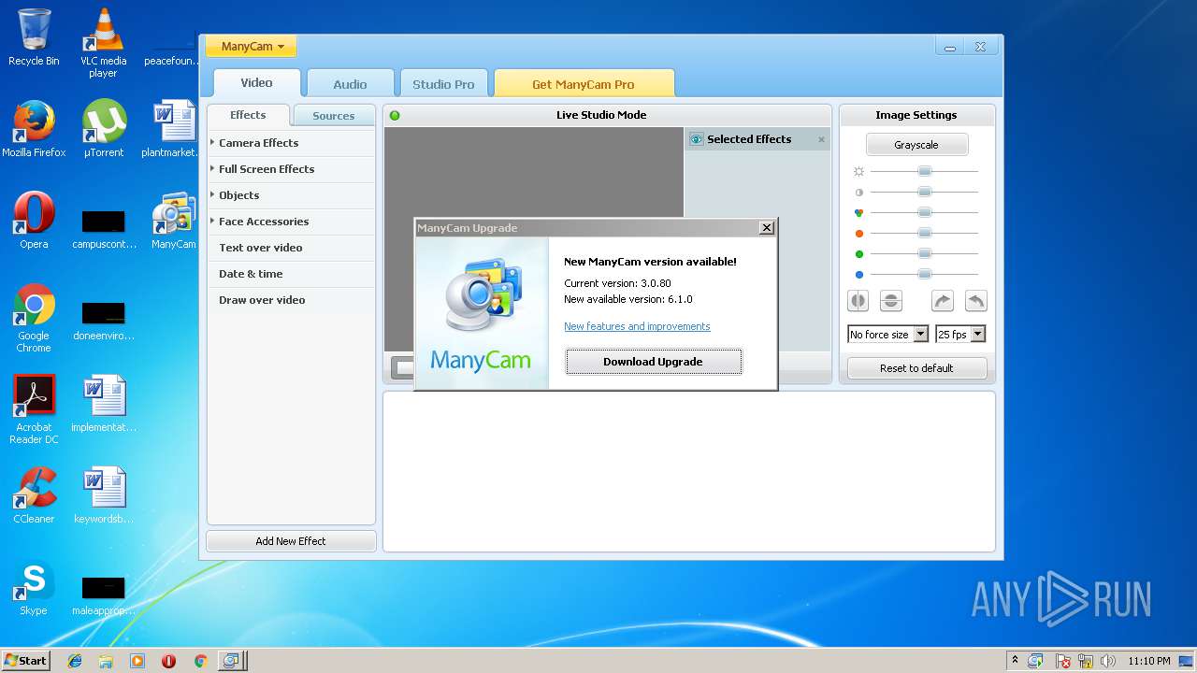Viewport: 1197px width, 673px height.
Task: Select Text over video effect
Action: click(261, 248)
